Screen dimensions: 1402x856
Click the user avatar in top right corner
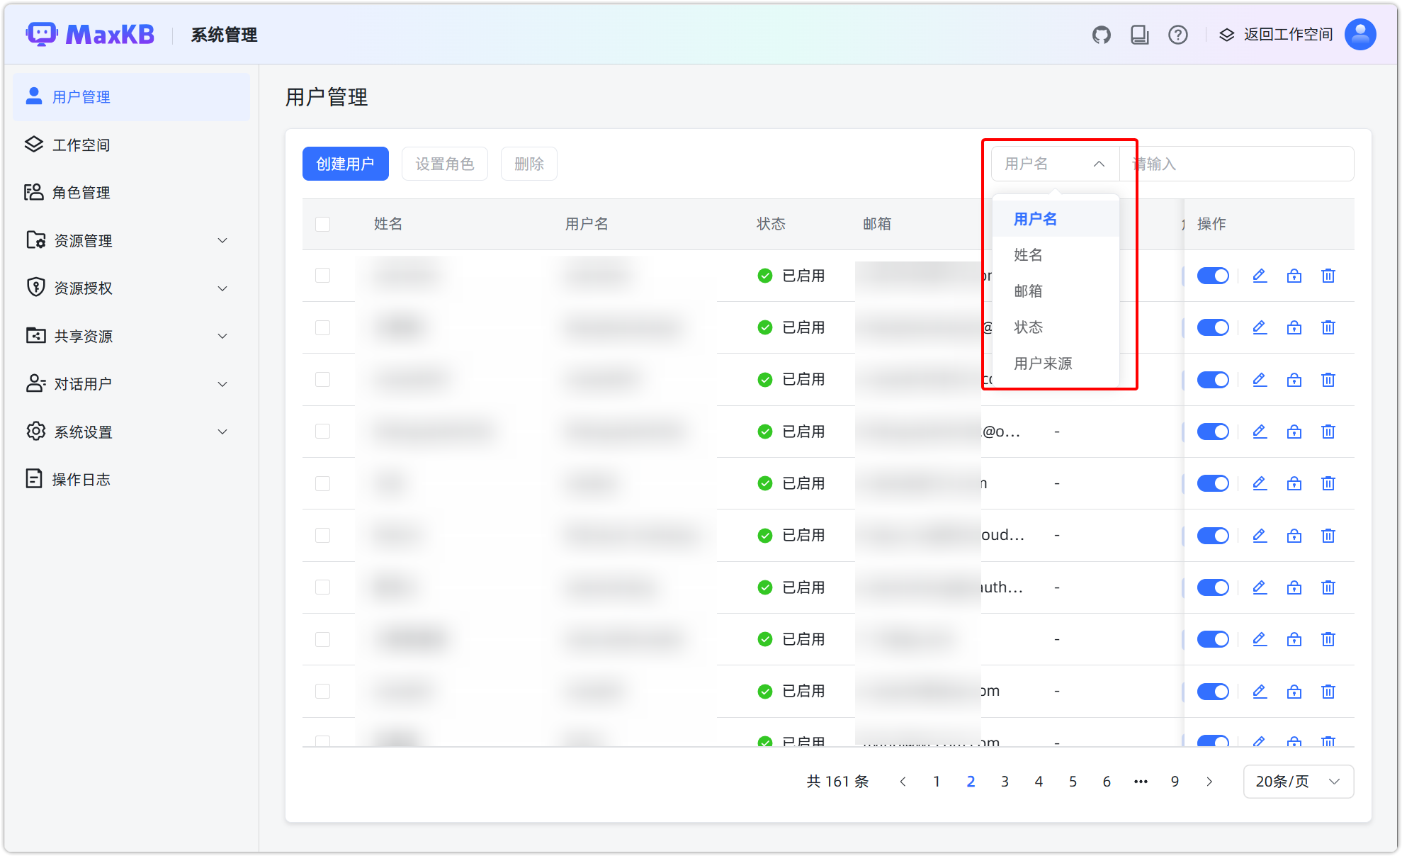(1359, 34)
